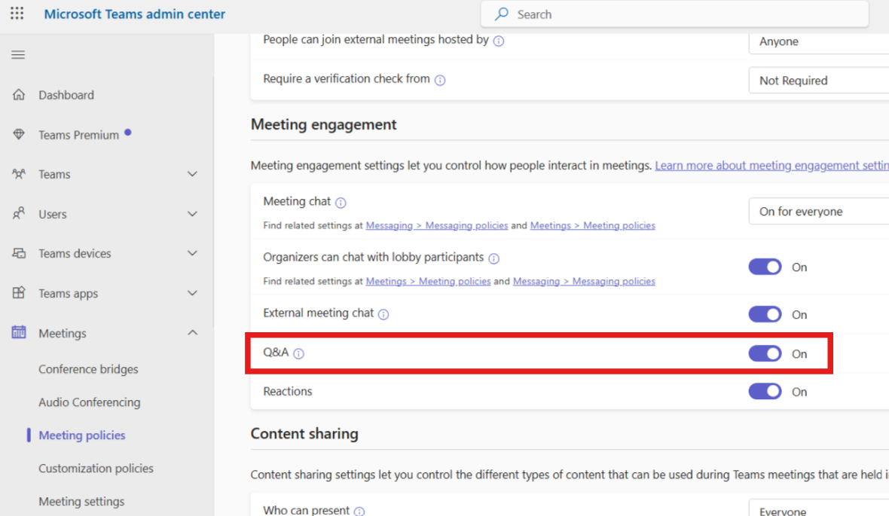Open 'Meetings > Meeting policies' link under lobby chat
The width and height of the screenshot is (889, 516).
tap(428, 281)
